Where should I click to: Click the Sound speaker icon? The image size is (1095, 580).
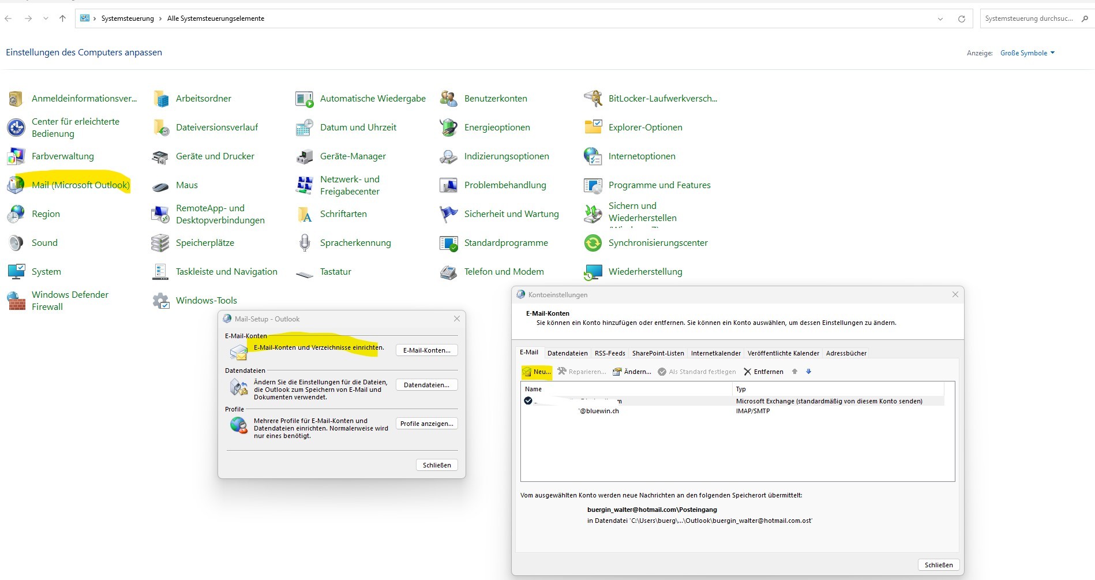tap(16, 243)
